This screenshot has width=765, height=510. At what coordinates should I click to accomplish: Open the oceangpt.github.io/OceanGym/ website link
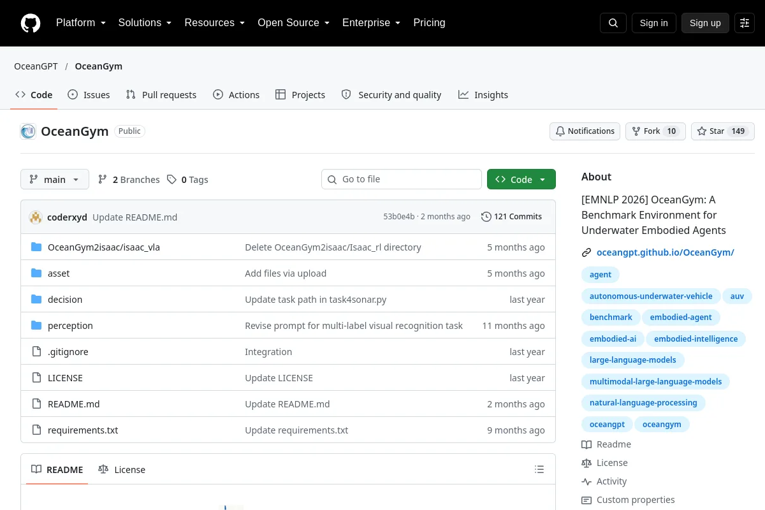(x=666, y=252)
